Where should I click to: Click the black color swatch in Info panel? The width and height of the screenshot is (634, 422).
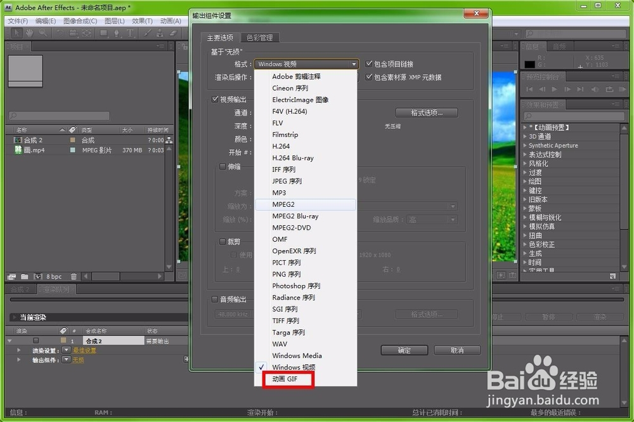529,64
